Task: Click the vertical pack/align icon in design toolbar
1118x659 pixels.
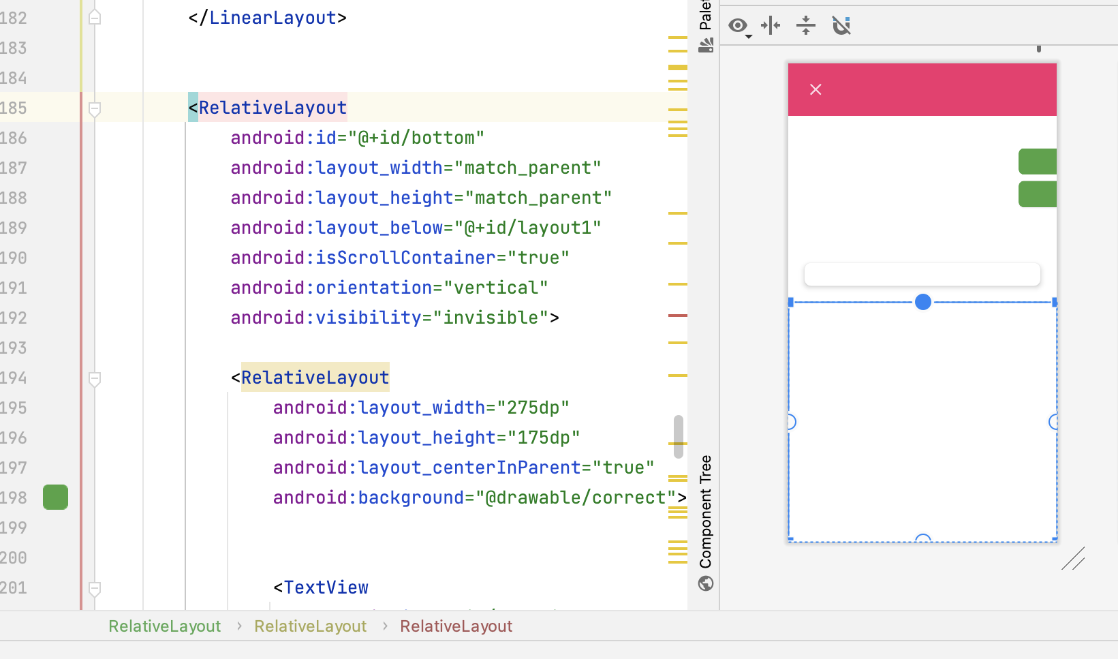Action: [806, 26]
